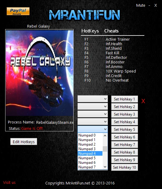Click the Inf.Deflector cheat label
This screenshot has width=162, height=189.
(x=116, y=58)
